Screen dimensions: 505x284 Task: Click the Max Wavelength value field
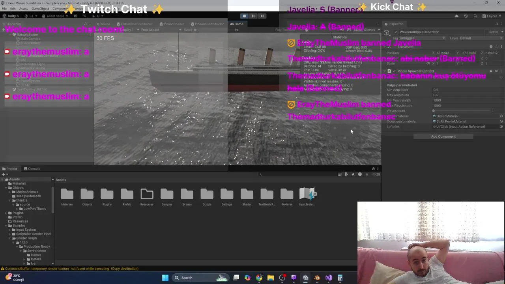click(x=468, y=106)
